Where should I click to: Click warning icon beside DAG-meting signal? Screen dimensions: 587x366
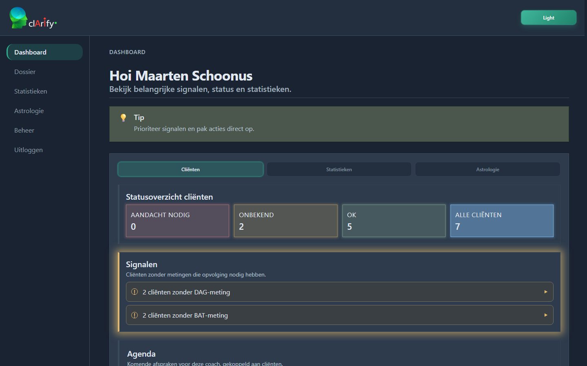point(135,292)
